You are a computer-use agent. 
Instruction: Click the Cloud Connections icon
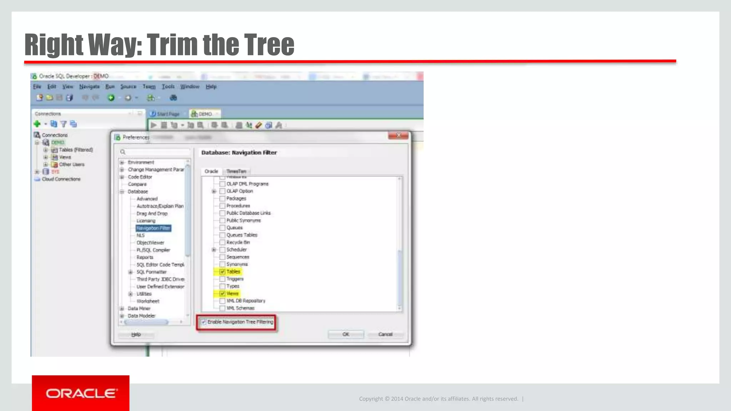click(x=37, y=179)
